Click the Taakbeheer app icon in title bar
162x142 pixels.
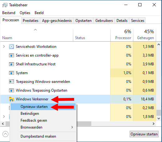point(5,5)
